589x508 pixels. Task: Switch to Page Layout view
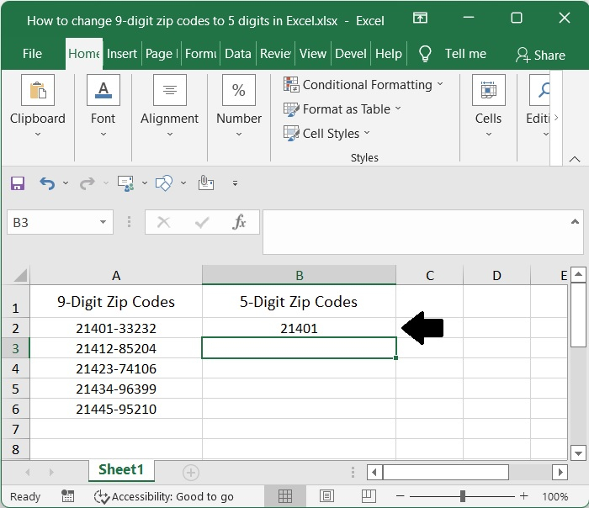click(326, 496)
